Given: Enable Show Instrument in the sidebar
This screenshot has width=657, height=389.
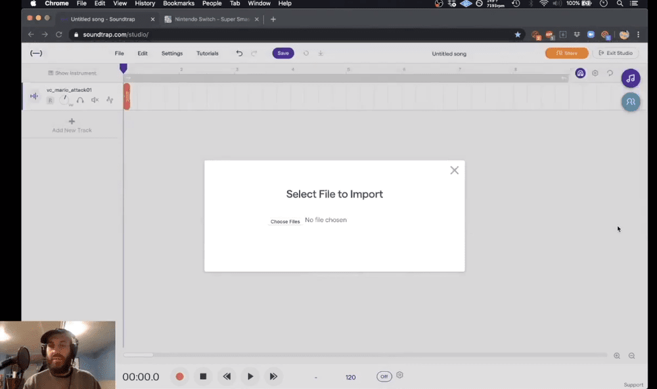Looking at the screenshot, I should (x=72, y=73).
